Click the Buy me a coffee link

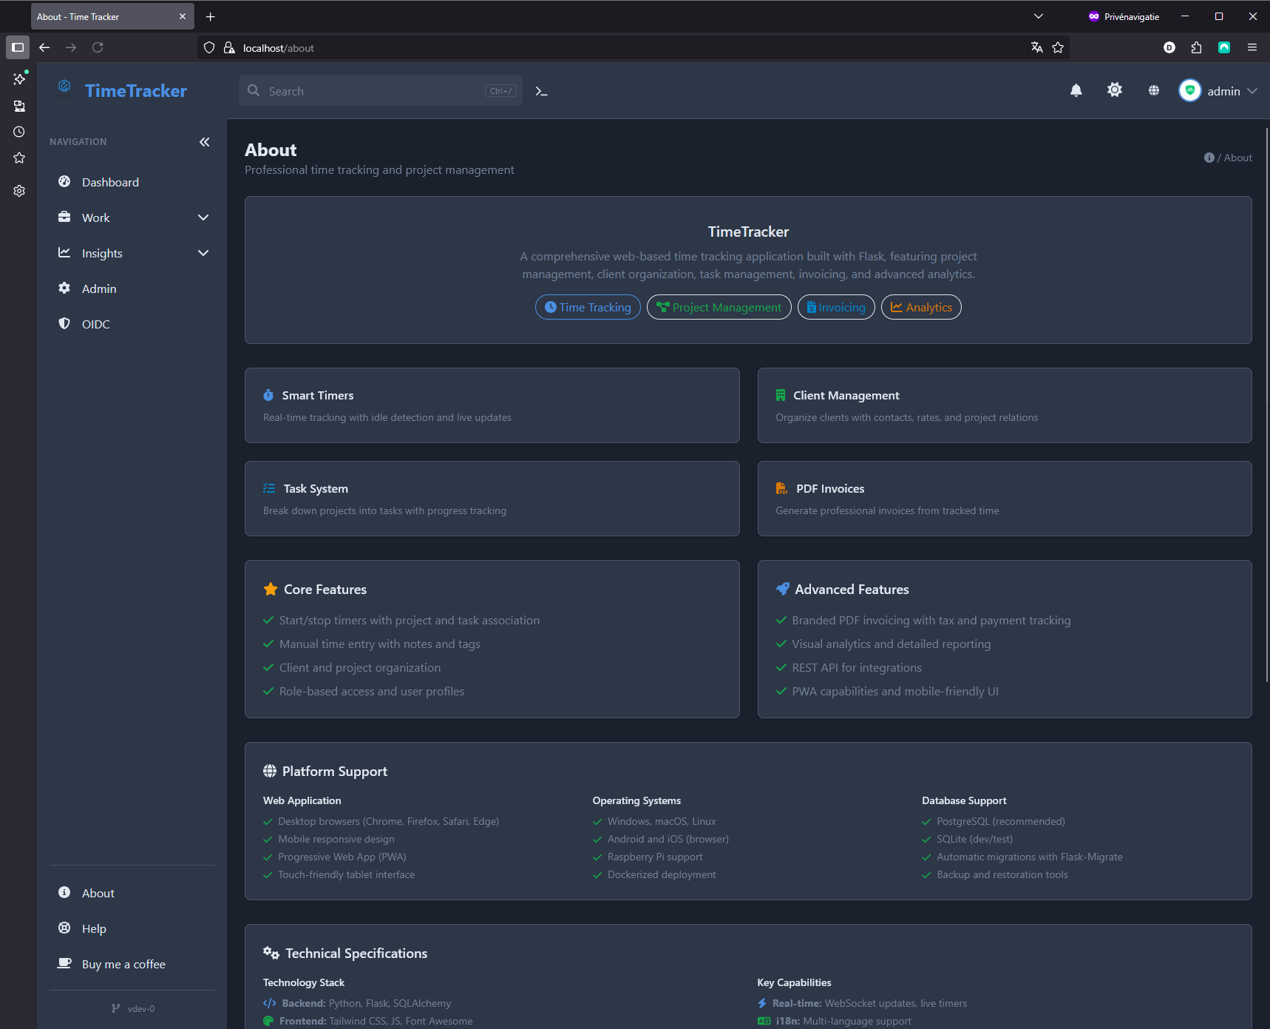click(123, 964)
